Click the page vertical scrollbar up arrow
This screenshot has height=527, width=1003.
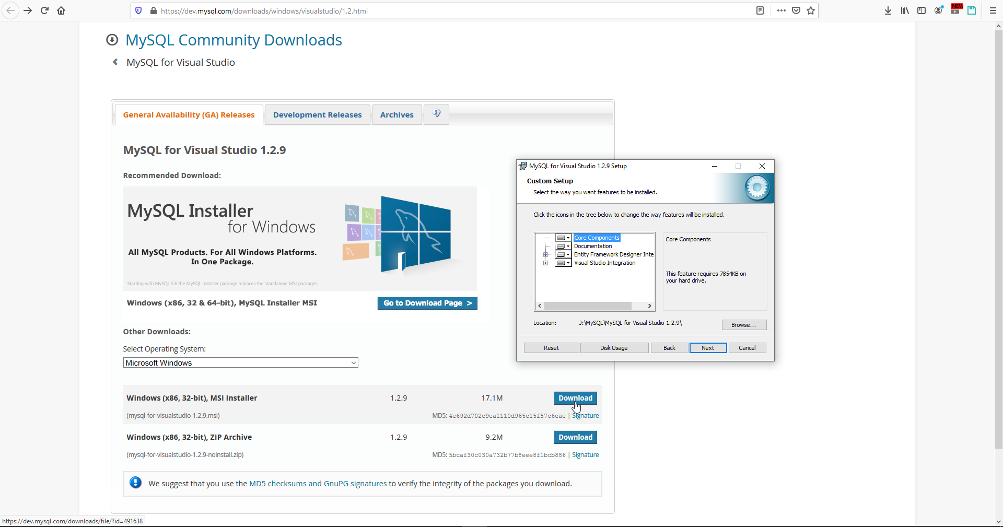tap(998, 26)
